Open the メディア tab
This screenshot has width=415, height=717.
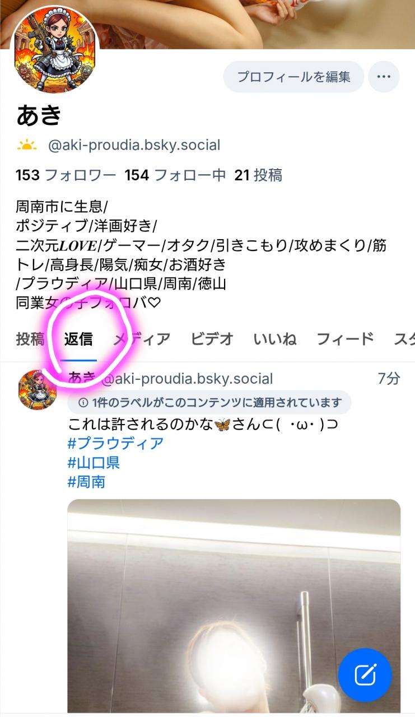(x=142, y=339)
